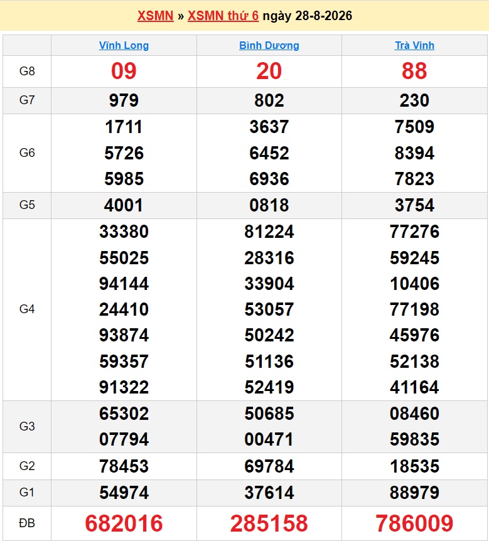Viewport: 489px width, 541px height.
Task: Select Vĩnh Long G8 result 09
Action: tap(124, 71)
